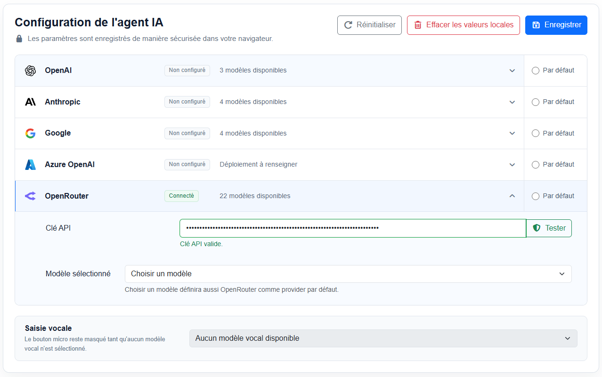The image size is (602, 377).
Task: Click the Réinitialiser button
Action: click(369, 25)
